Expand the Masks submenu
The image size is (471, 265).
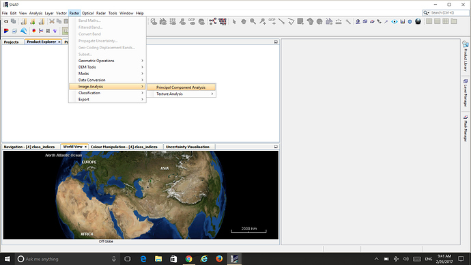(108, 74)
